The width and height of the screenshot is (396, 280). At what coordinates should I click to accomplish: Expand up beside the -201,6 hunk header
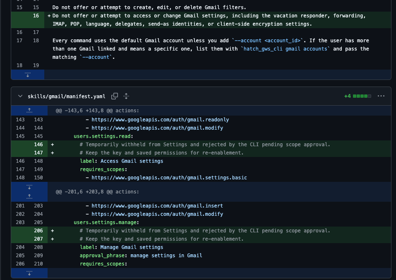(29, 197)
